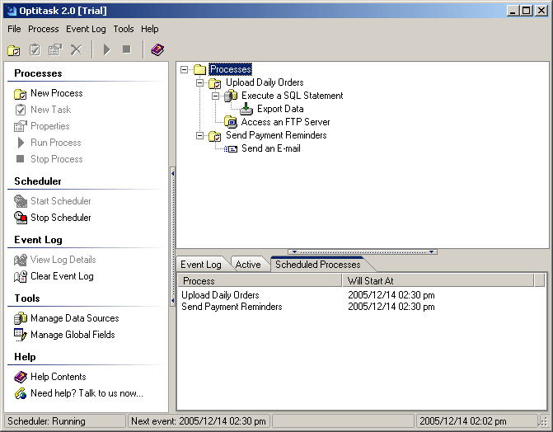Open Manage Global Fields link

(x=73, y=335)
